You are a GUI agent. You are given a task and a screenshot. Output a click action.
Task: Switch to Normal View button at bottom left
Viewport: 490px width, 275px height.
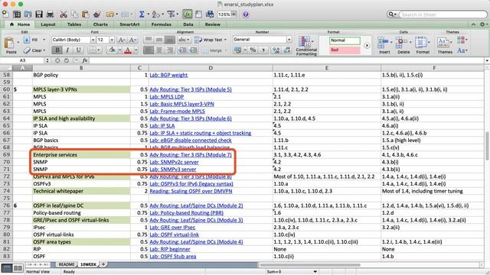pyautogui.click(x=7, y=268)
